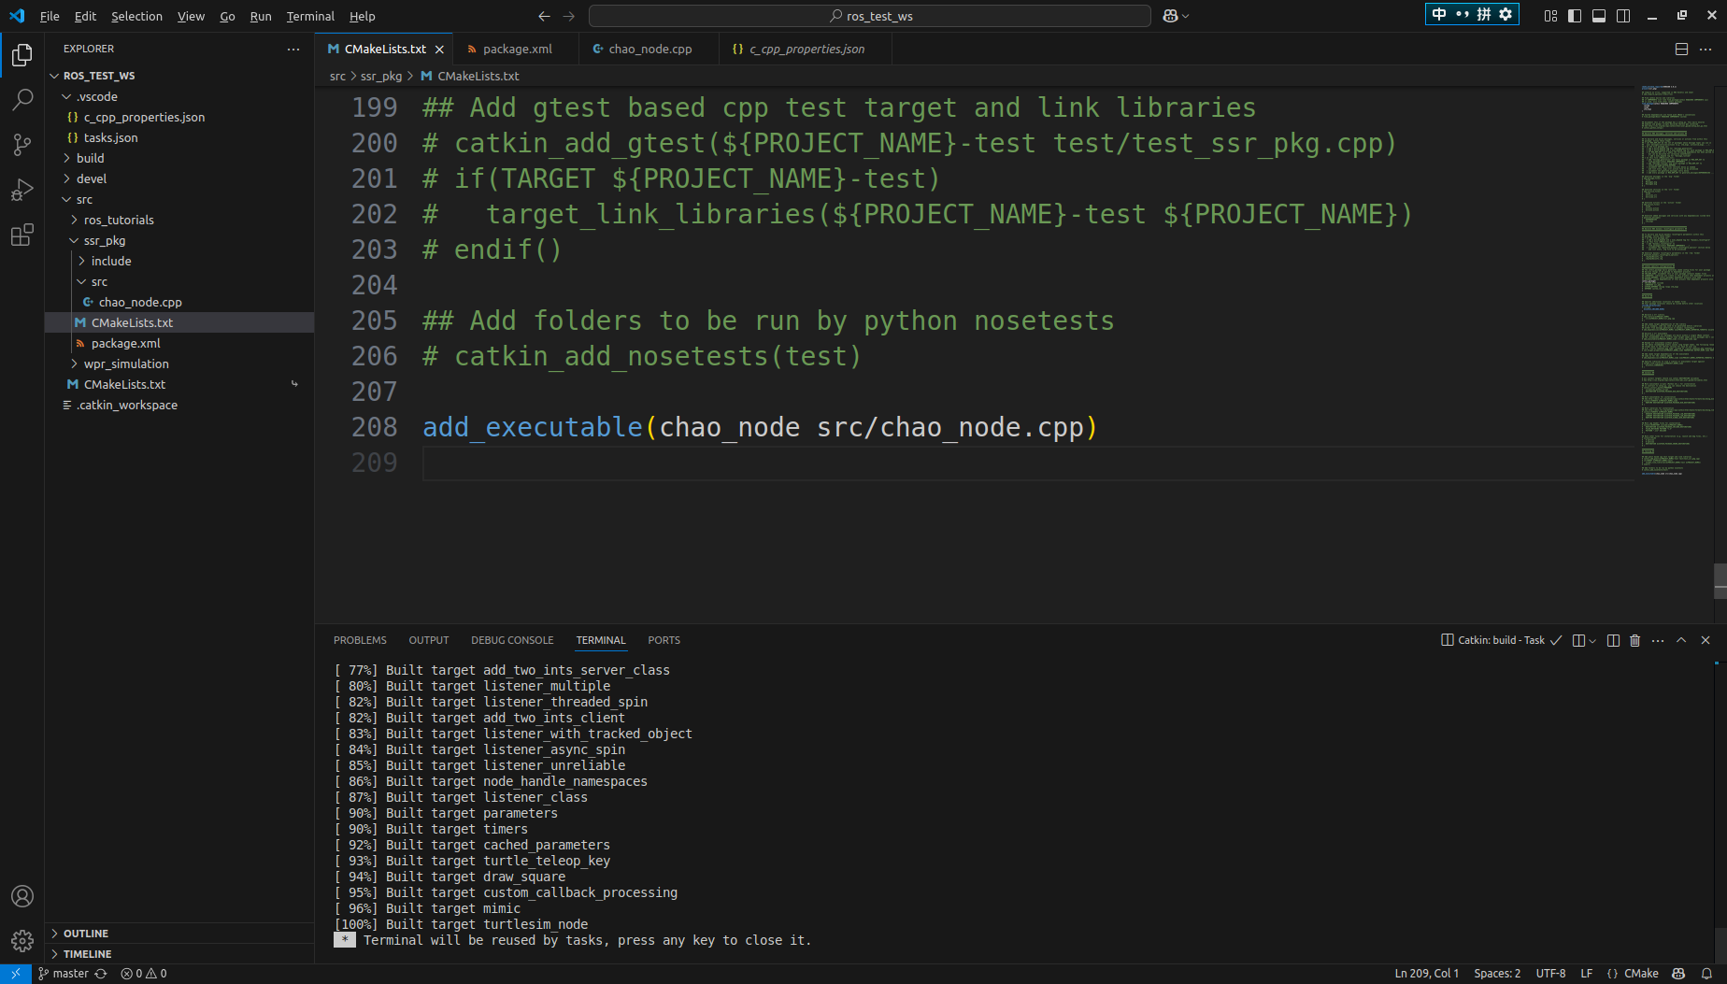The width and height of the screenshot is (1727, 984).
Task: Open Run and Debug view
Action: (x=22, y=191)
